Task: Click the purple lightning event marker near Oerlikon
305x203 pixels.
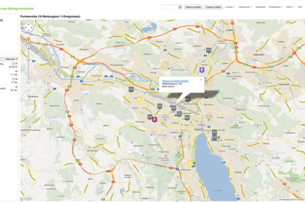Action: coord(202,70)
